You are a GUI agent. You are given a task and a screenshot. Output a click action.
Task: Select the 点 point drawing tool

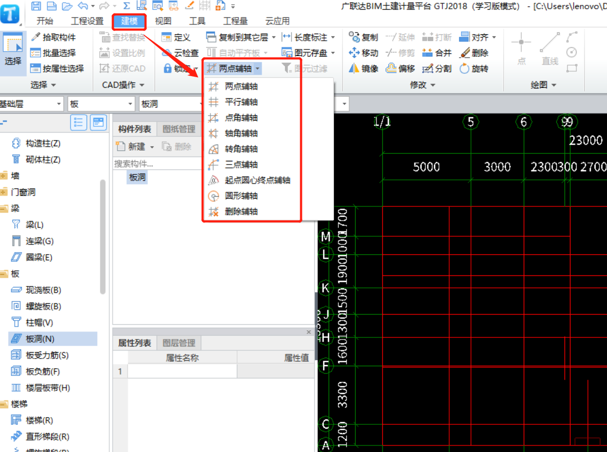coord(522,49)
